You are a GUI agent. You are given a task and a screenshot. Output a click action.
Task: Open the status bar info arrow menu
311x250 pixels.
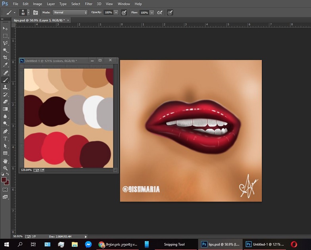click(x=86, y=237)
